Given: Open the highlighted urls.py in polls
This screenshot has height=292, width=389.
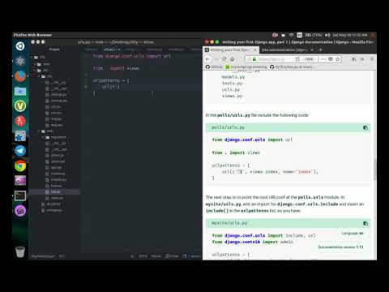Looking at the screenshot, I should pos(54,191).
